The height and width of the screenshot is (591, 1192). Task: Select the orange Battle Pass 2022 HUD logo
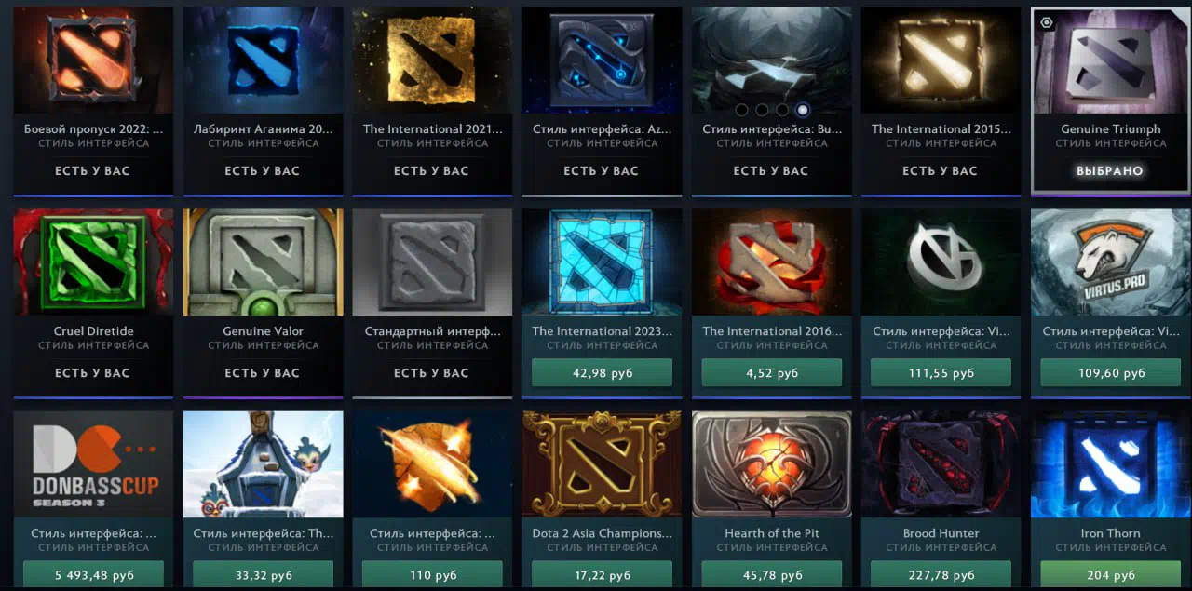93,60
